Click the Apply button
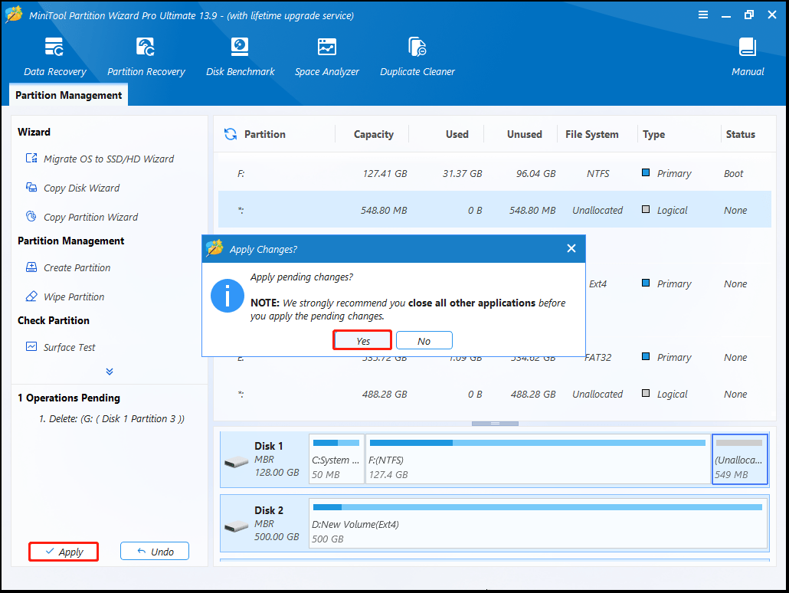 click(64, 551)
